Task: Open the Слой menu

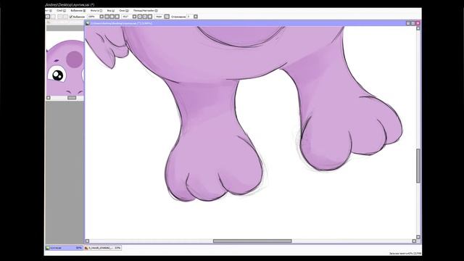Action: (x=61, y=11)
